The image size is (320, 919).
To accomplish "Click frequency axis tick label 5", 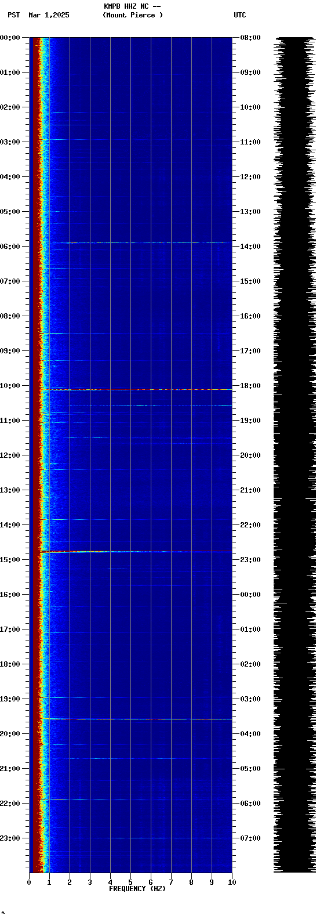I will click(x=130, y=882).
